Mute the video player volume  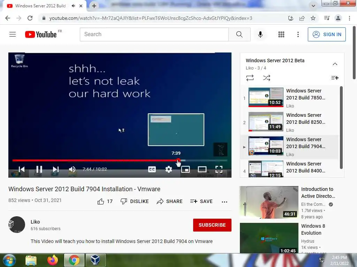[x=72, y=169]
